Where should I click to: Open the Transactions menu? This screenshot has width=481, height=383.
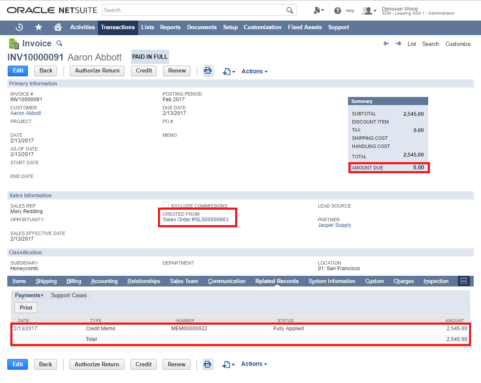118,27
